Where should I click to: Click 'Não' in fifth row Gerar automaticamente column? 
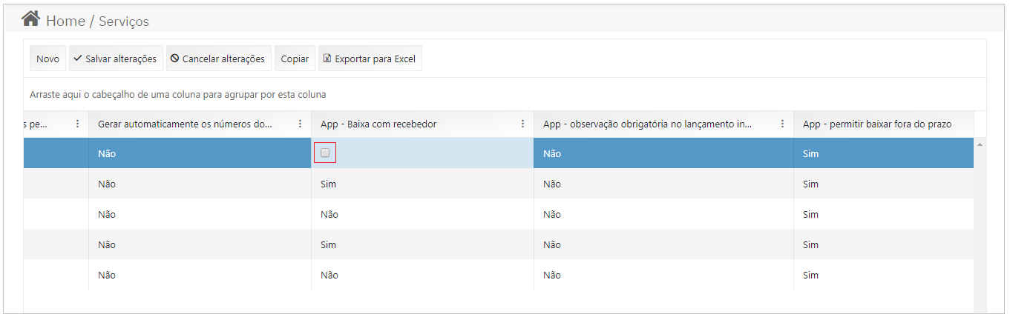pos(107,275)
